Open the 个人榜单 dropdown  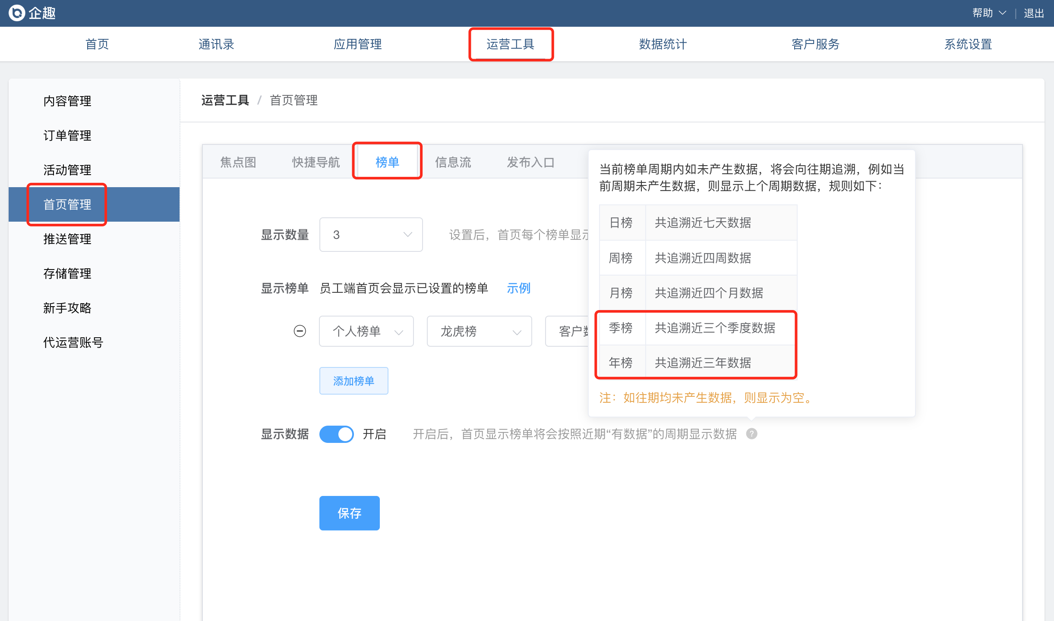[x=366, y=331]
